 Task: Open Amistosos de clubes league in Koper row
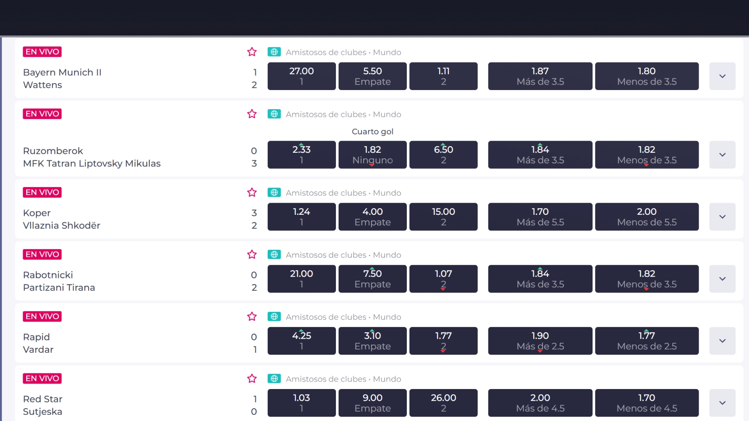tap(343, 193)
